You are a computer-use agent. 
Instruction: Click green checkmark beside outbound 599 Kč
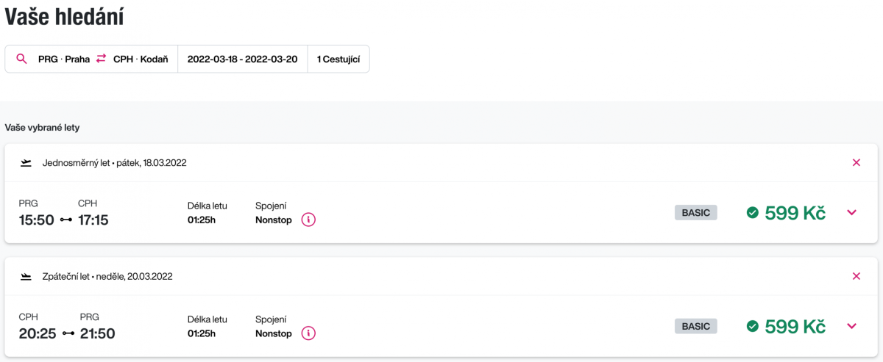pos(753,213)
